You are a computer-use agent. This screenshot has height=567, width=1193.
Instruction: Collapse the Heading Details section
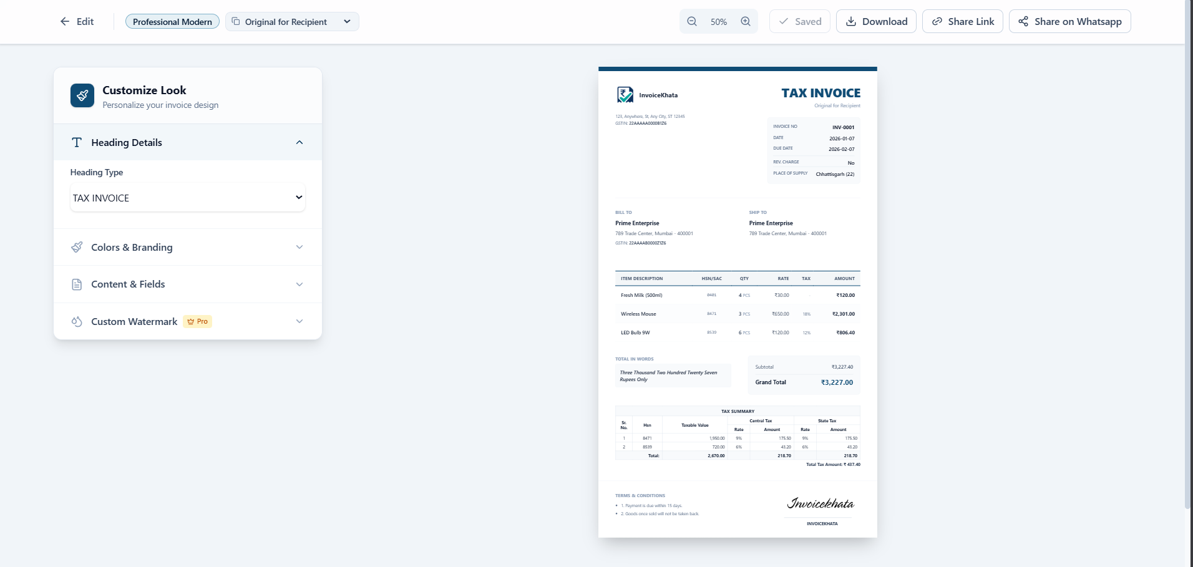[299, 142]
